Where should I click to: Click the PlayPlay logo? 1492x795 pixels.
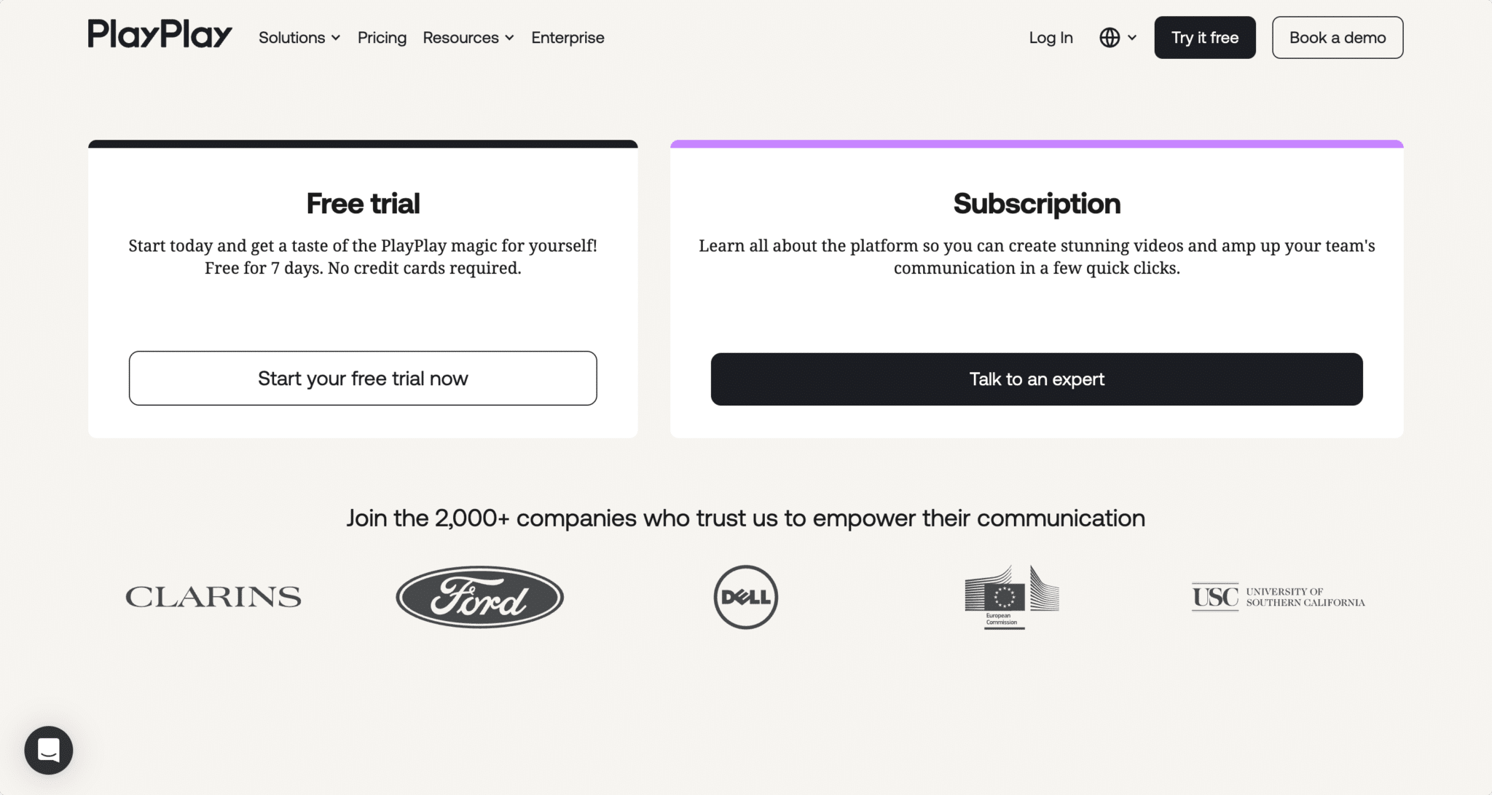point(160,34)
